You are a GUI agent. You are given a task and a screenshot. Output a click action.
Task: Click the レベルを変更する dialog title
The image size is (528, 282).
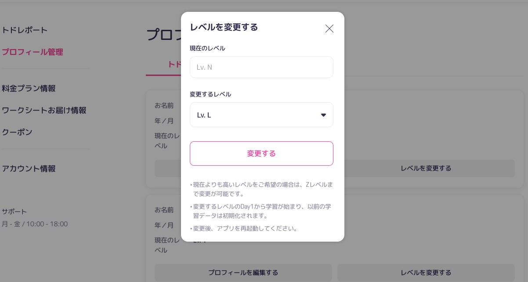224,27
